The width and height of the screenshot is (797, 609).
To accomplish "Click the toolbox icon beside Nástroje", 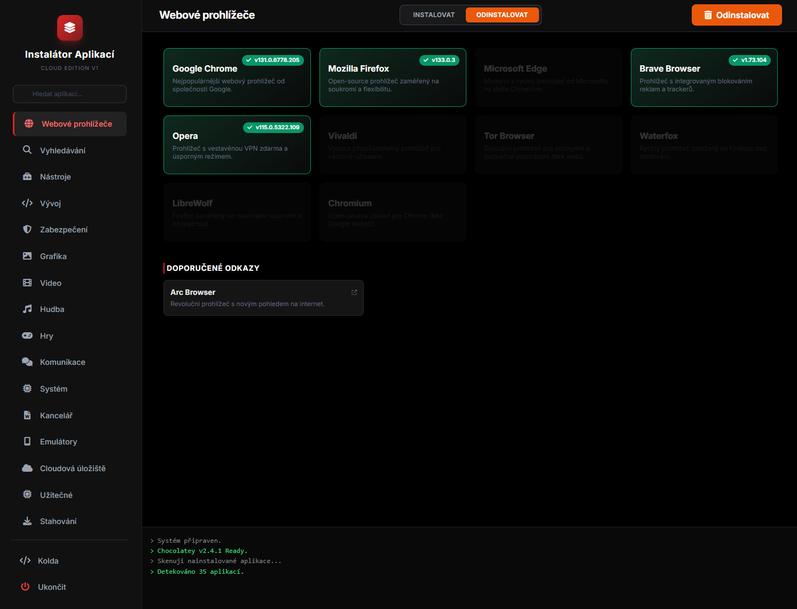I will tap(27, 177).
